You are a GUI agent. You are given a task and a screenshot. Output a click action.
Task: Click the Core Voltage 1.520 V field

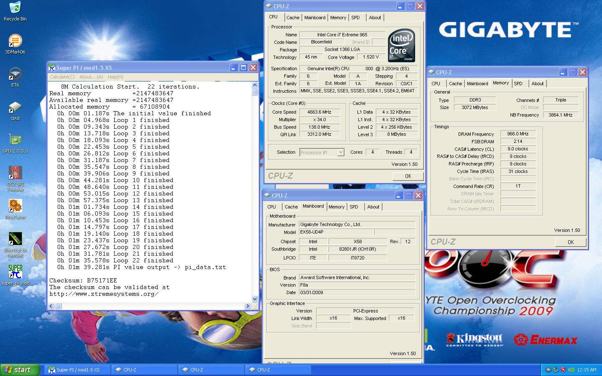pyautogui.click(x=371, y=57)
